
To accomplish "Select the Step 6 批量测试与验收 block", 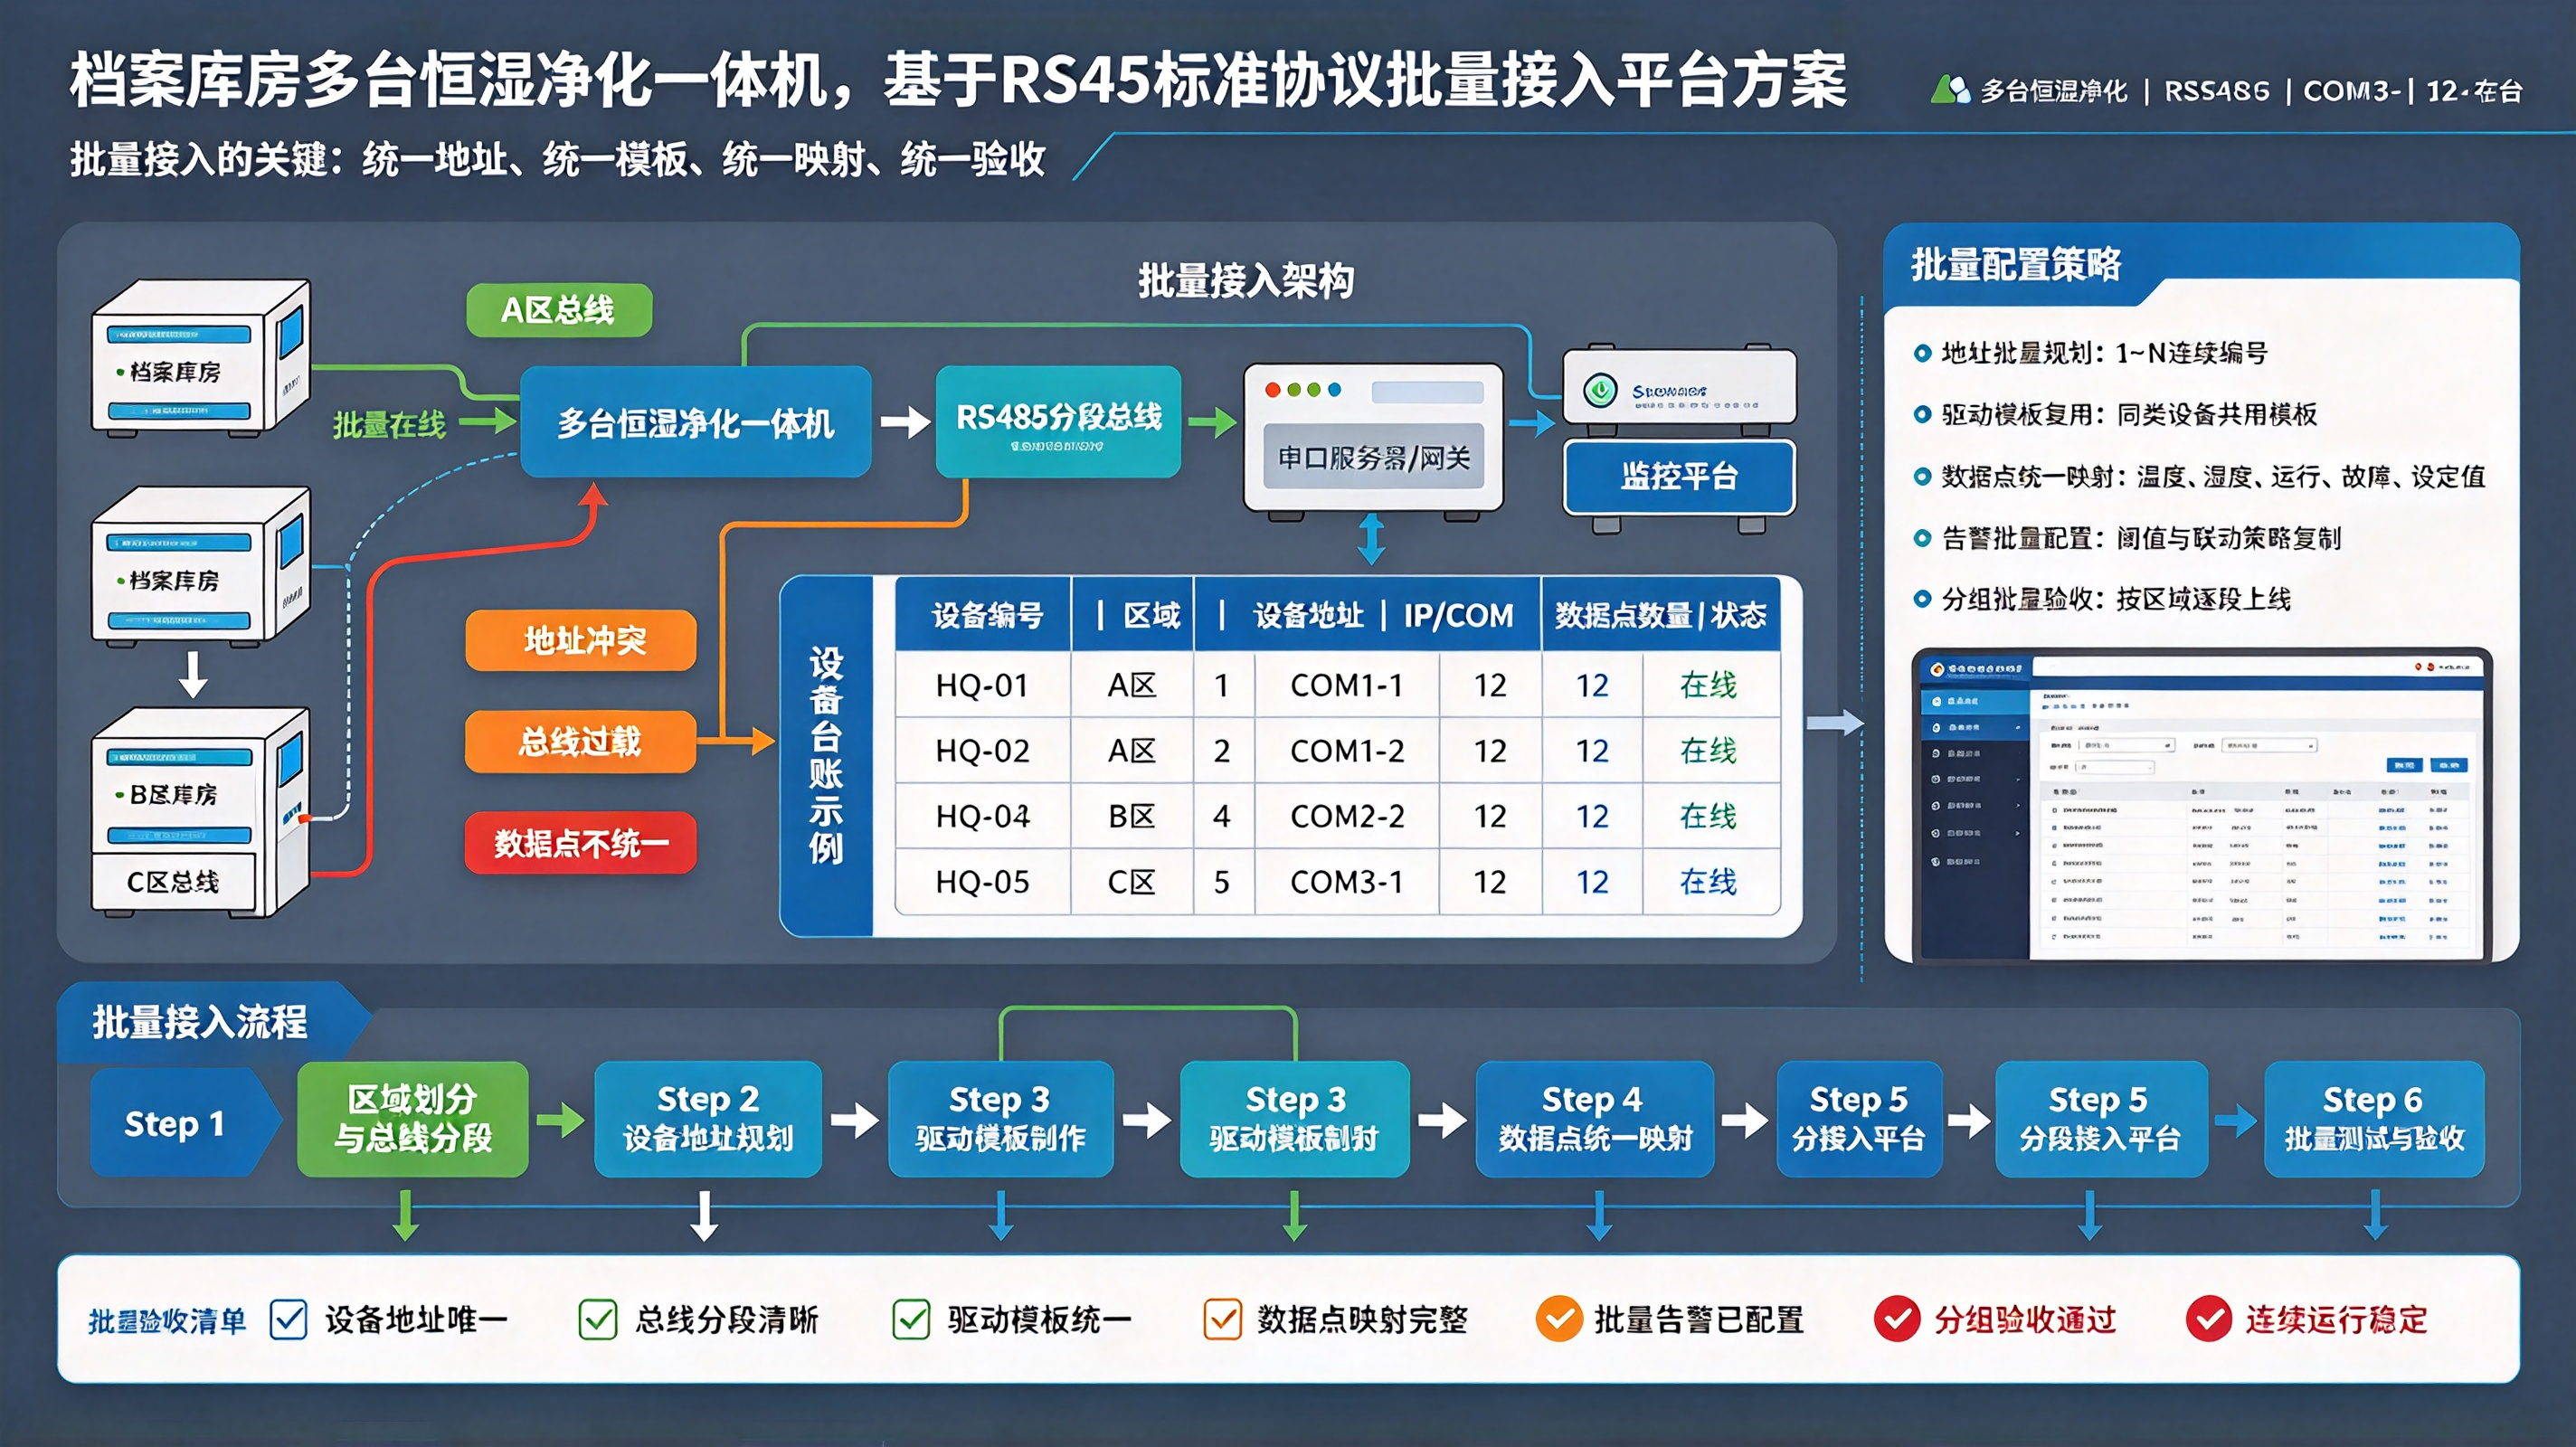I will tap(2374, 1118).
